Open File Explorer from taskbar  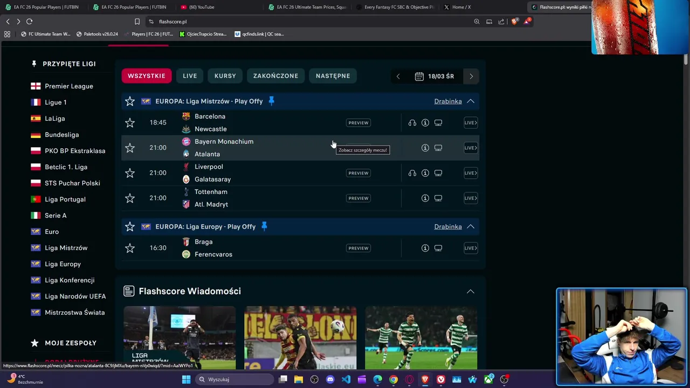(299, 379)
